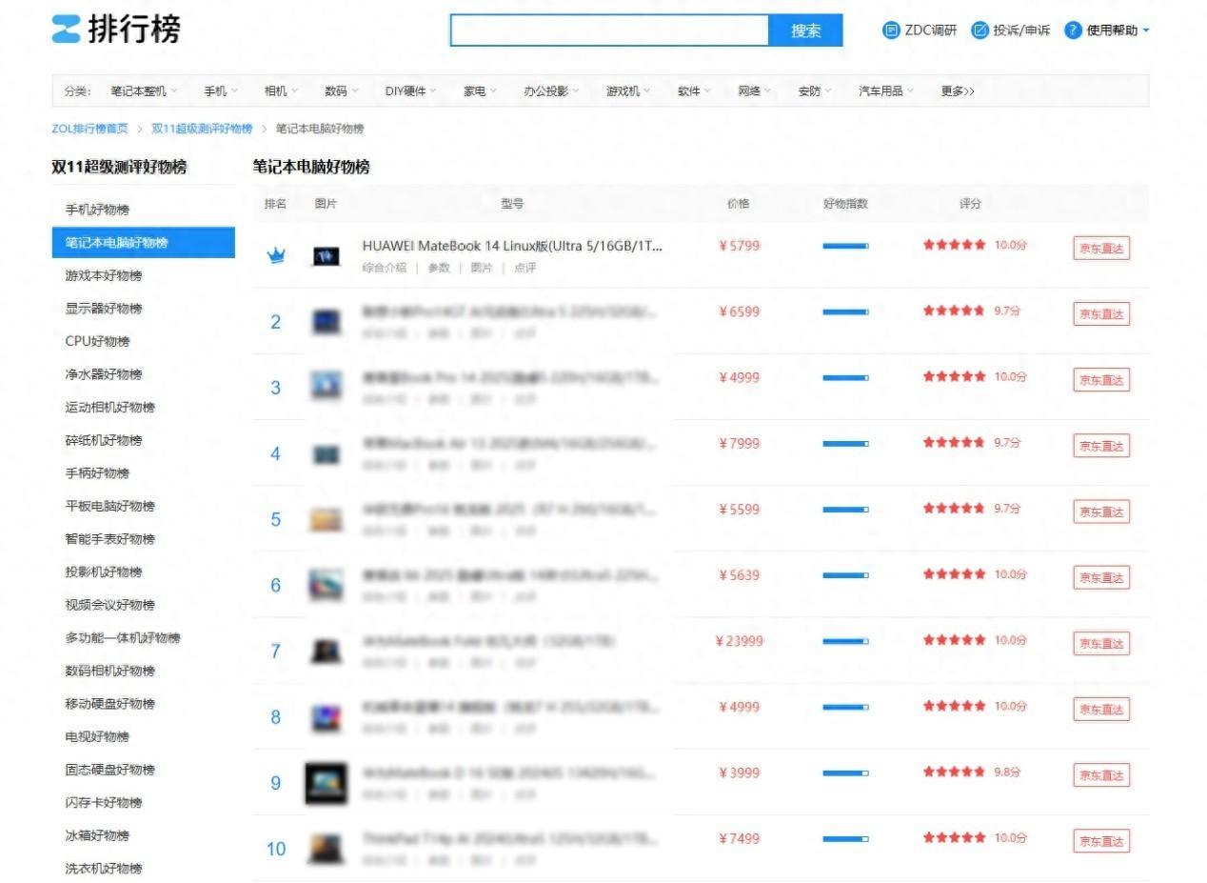The image size is (1207, 883).
Task: Click 京东直达 button for ¥5799 MateBook
Action: tap(1100, 249)
